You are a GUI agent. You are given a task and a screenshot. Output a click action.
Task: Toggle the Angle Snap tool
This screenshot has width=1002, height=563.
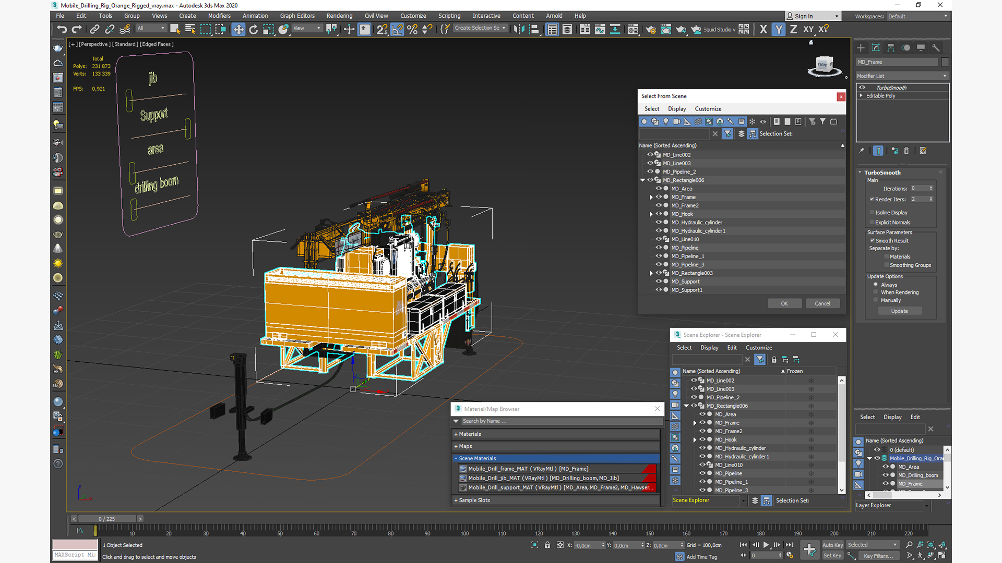pyautogui.click(x=398, y=29)
